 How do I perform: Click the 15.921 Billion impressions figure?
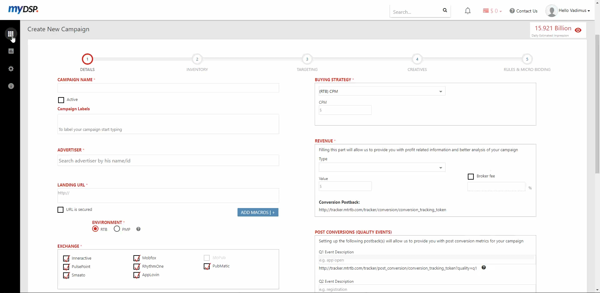553,28
